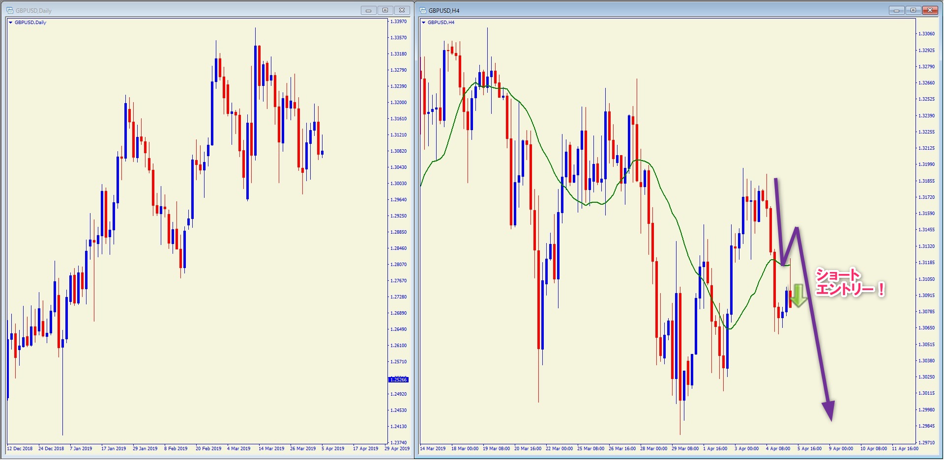
Task: Click the 8 Feb 2019 date on the Daily axis
Action: click(x=176, y=449)
